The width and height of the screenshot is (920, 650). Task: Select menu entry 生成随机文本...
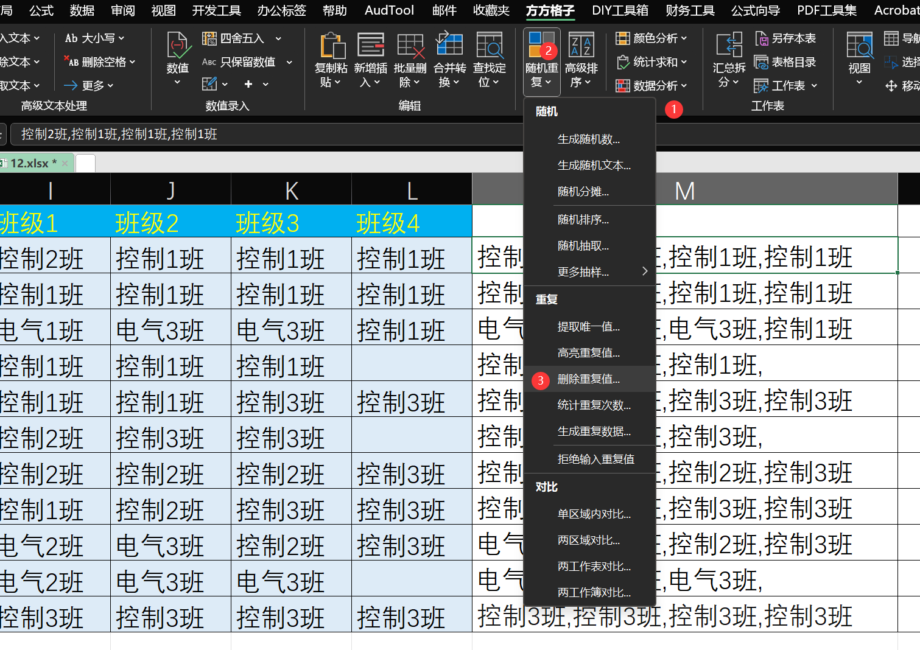[589, 166]
